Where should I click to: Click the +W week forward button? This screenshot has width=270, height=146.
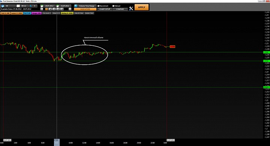[x=62, y=9]
